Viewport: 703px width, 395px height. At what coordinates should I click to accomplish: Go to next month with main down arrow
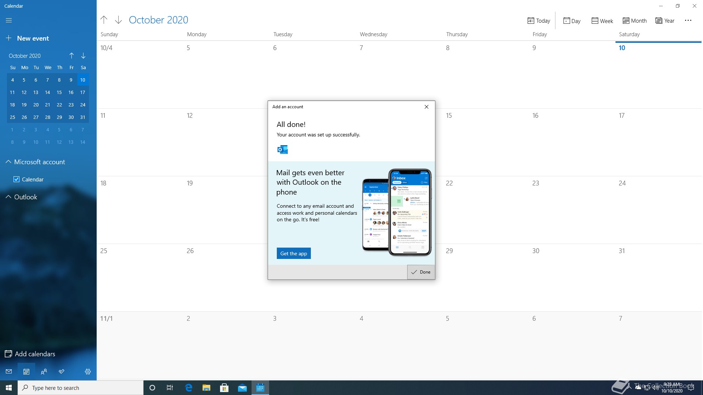(x=118, y=20)
